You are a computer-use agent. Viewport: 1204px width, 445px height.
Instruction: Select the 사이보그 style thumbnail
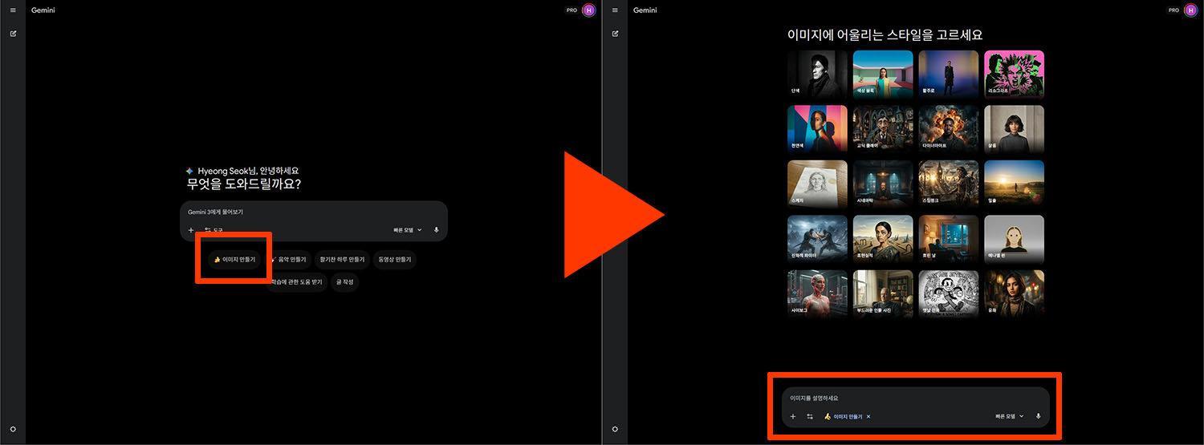[817, 293]
